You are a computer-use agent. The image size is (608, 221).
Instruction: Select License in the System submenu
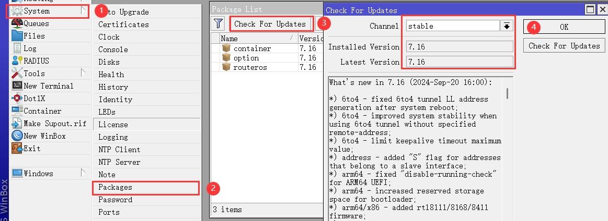(x=146, y=125)
